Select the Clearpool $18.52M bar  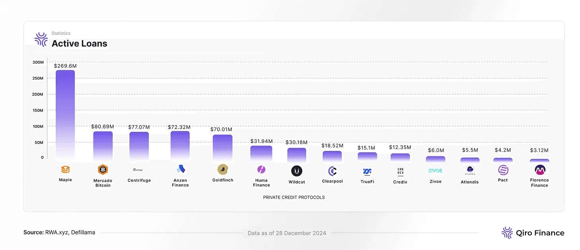coord(332,156)
